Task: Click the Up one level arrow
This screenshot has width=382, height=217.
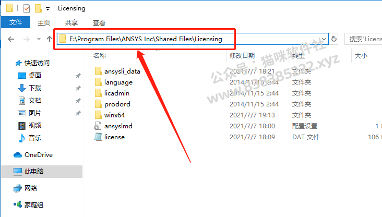Action: click(50, 39)
